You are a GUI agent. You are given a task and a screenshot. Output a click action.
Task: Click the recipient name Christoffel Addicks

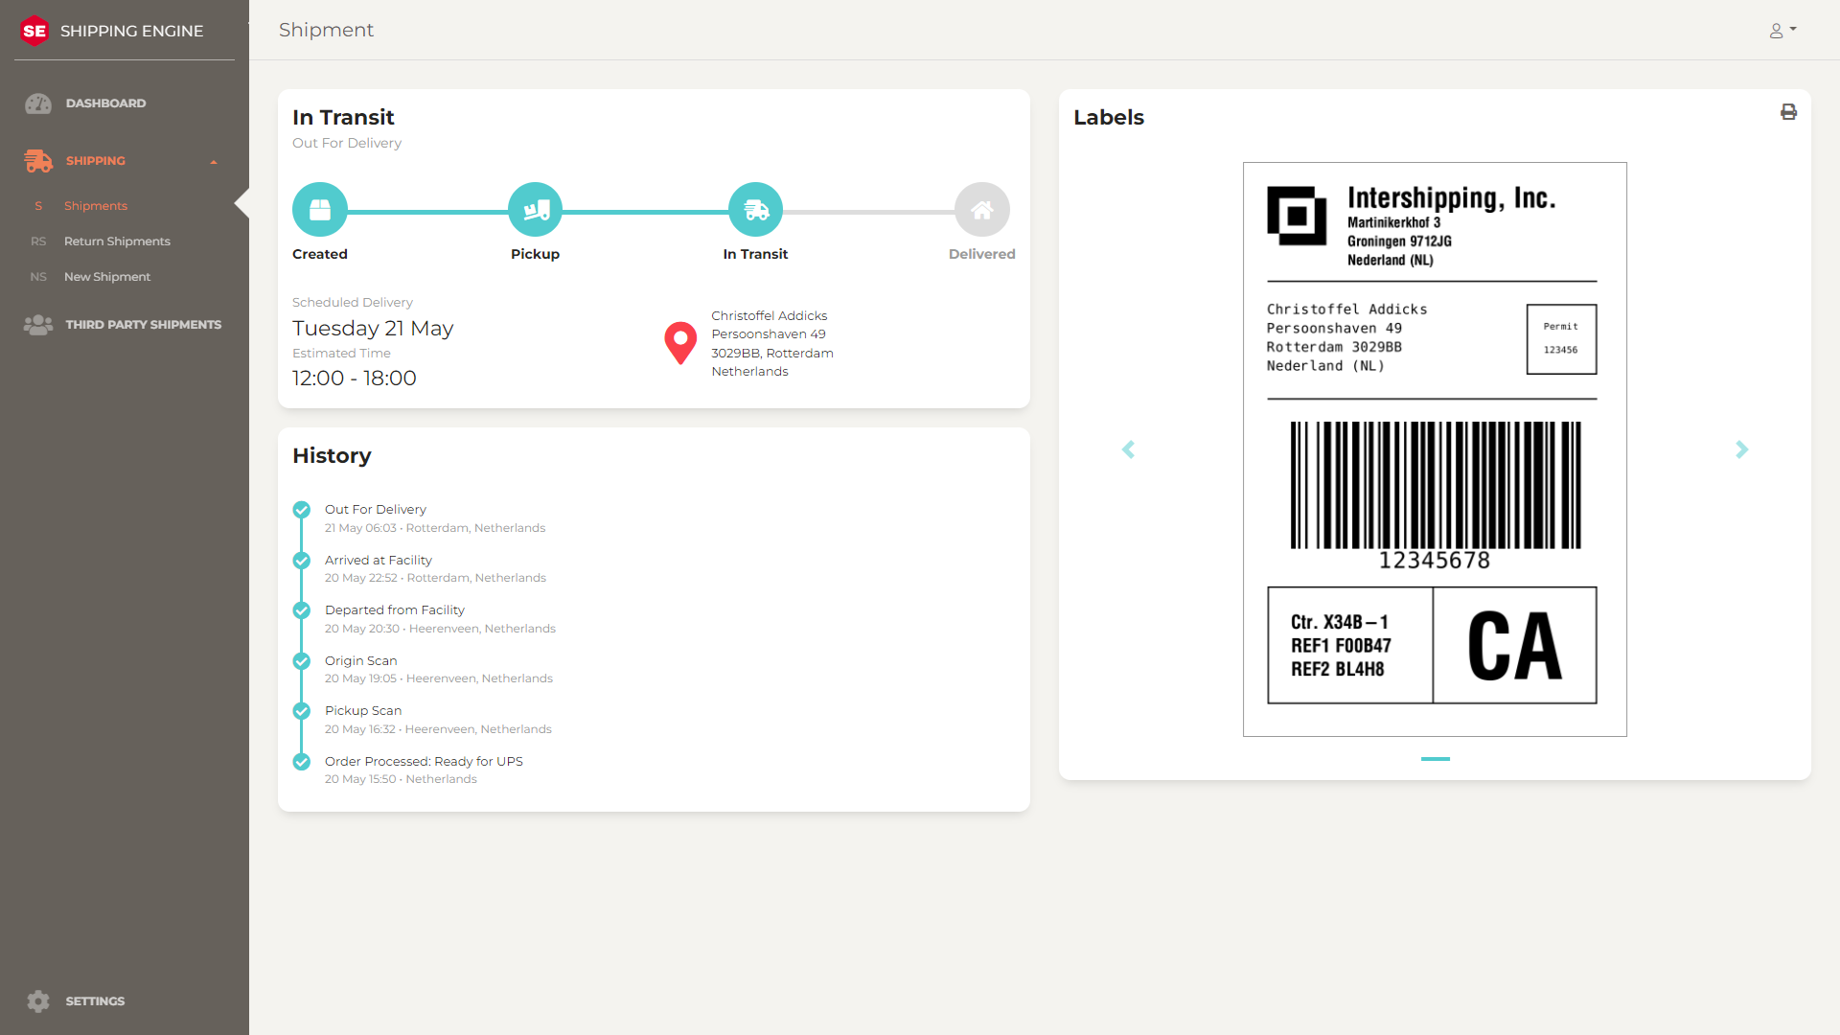pyautogui.click(x=770, y=315)
